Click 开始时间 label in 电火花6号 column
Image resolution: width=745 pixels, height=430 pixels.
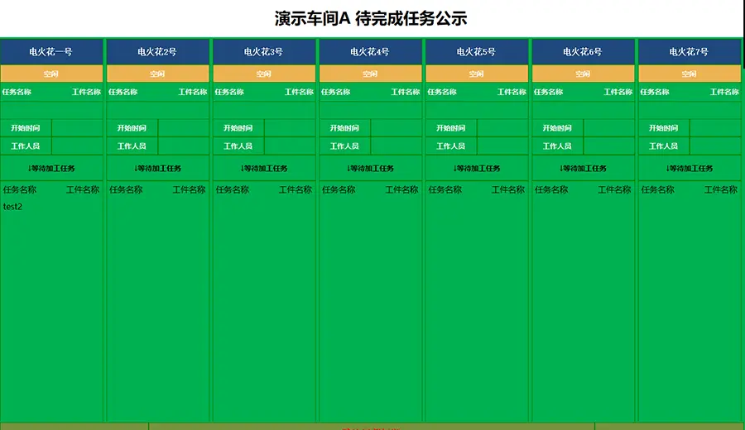tap(558, 128)
